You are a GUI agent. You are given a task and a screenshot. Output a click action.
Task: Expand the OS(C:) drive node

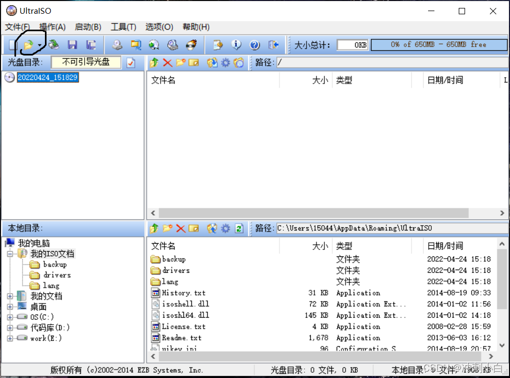click(x=10, y=317)
